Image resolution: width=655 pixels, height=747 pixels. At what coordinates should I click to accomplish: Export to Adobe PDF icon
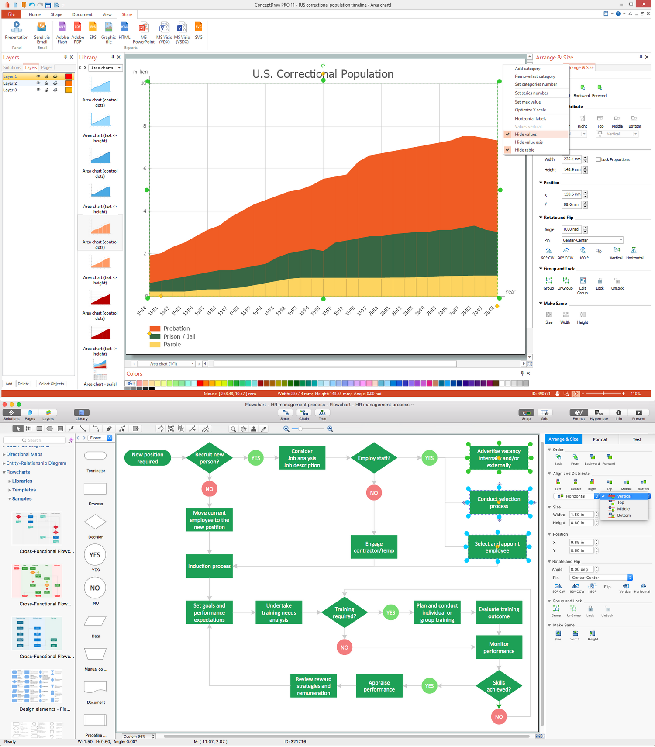click(x=78, y=28)
